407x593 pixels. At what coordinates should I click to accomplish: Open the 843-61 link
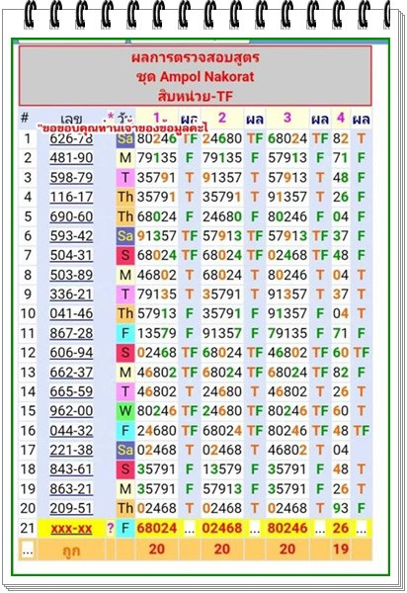click(x=71, y=469)
